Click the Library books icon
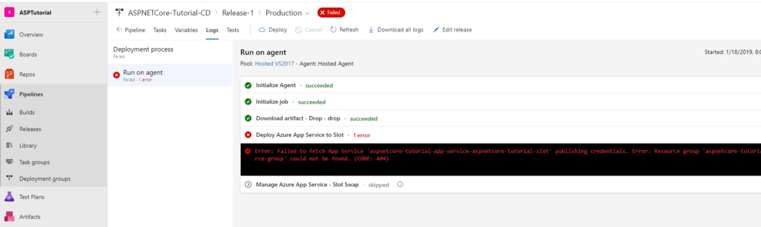Screen dimensions: 761x227 9,145
